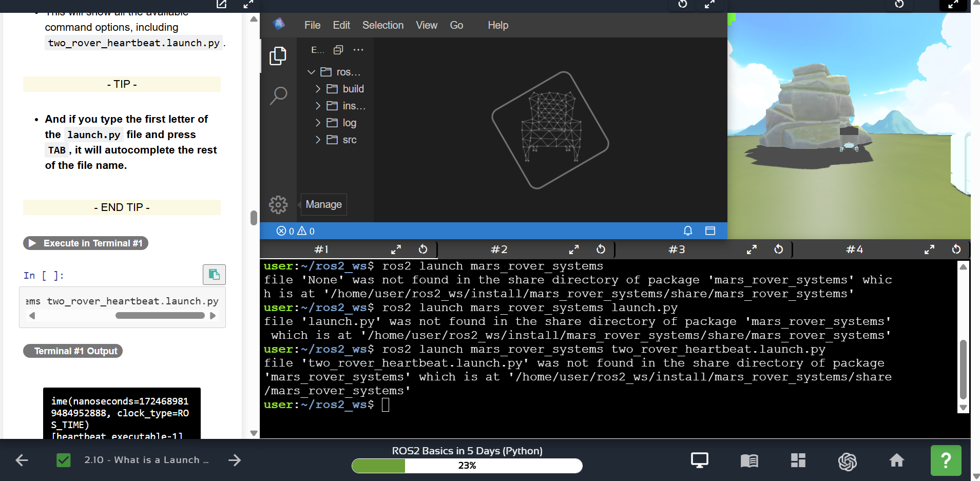Expand the src folder
The image size is (980, 481).
[349, 140]
